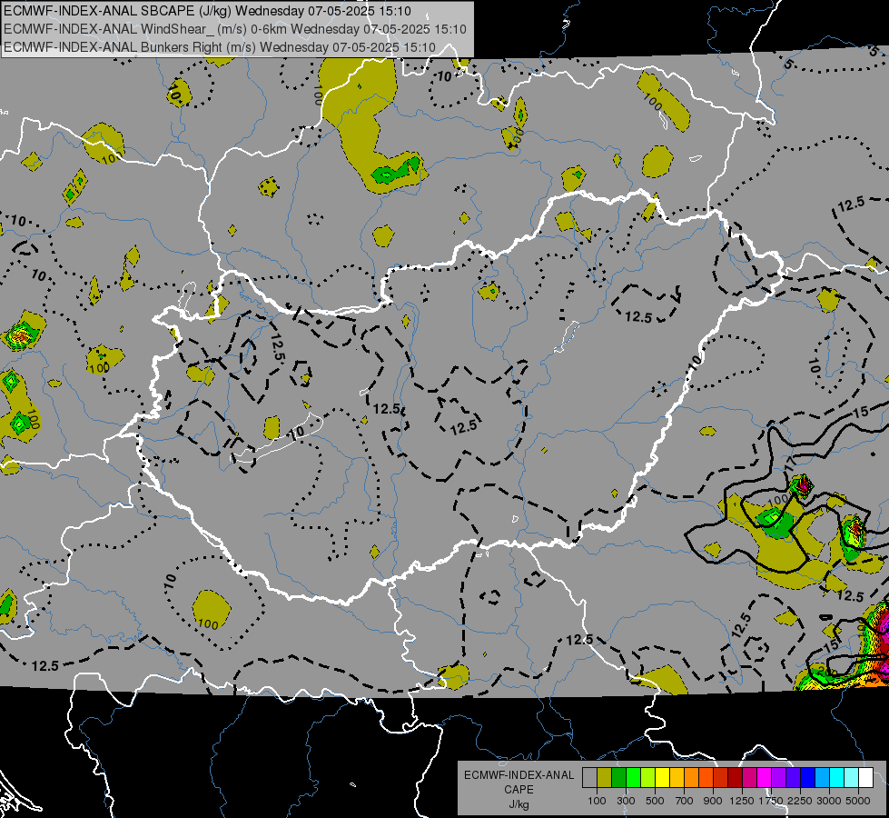
Task: Click the 1750 value under the legend
Action: coord(771,801)
